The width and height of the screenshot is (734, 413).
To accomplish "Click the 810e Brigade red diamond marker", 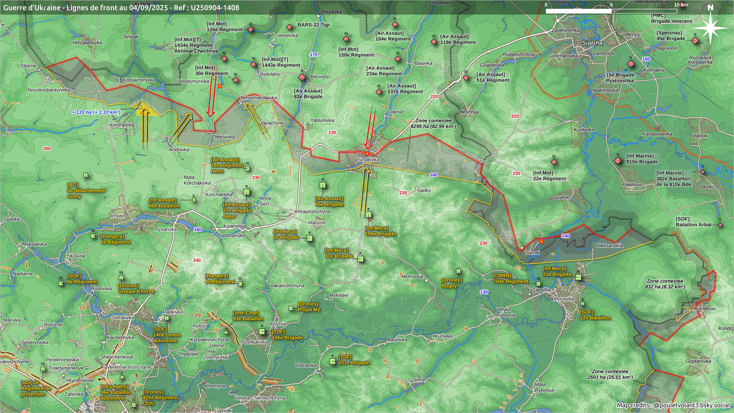I will click(618, 161).
